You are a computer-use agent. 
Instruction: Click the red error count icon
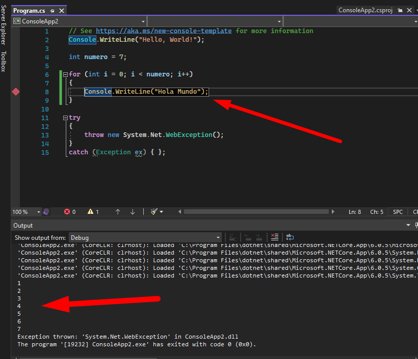(67, 212)
